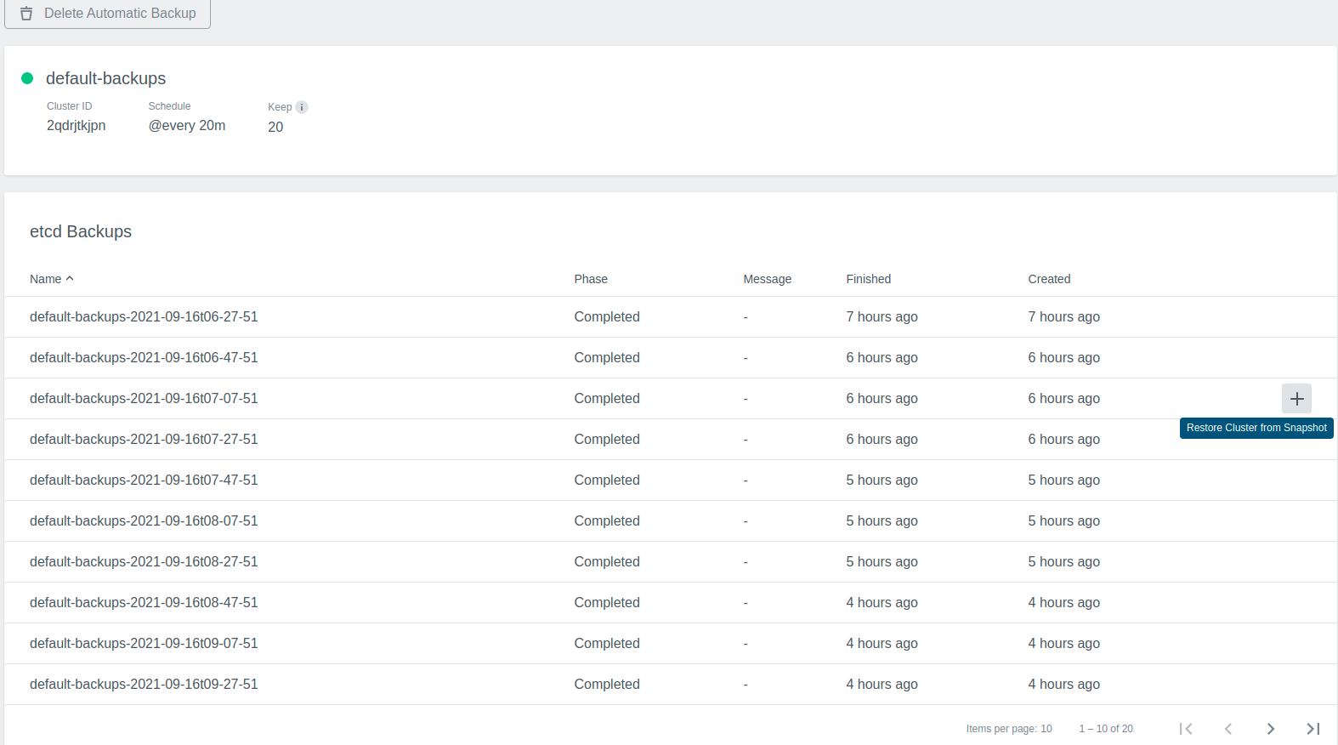This screenshot has width=1338, height=745.
Task: Sort backups by the Name column
Action: click(46, 279)
